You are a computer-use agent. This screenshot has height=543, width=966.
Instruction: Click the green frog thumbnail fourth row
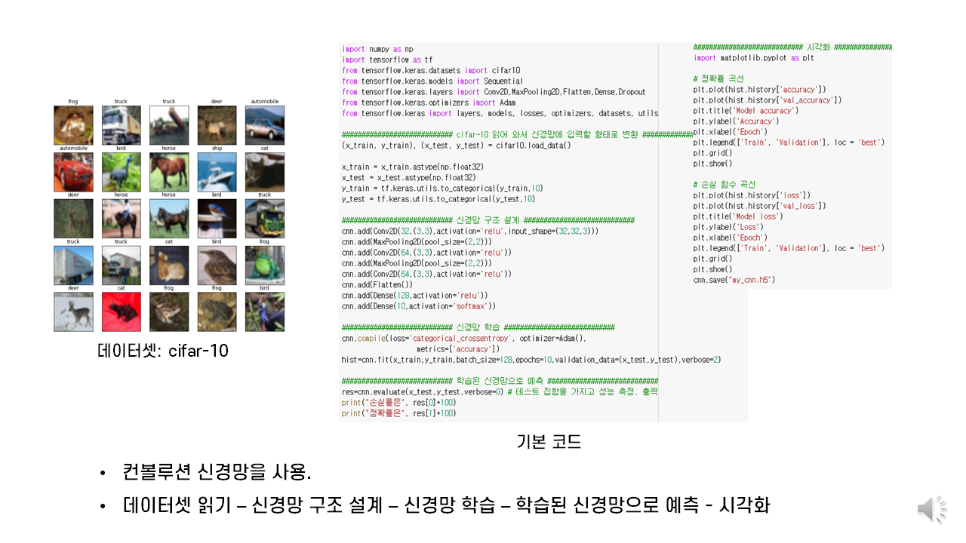pos(264,265)
